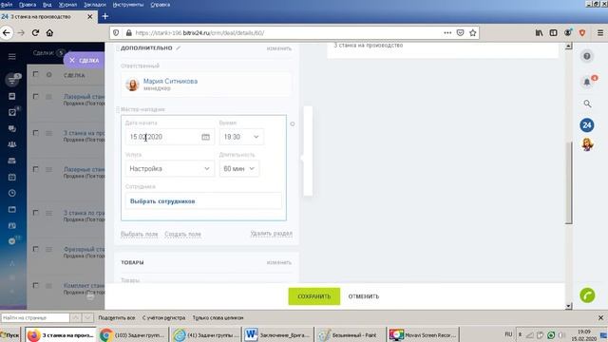This screenshot has width=608, height=342.
Task: Click the page vertical scrollbar thumb
Action: coord(568,182)
